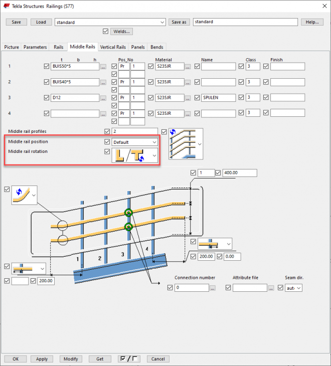Toggle Middle rail profiles checkbox
The image size is (331, 366).
[107, 131]
